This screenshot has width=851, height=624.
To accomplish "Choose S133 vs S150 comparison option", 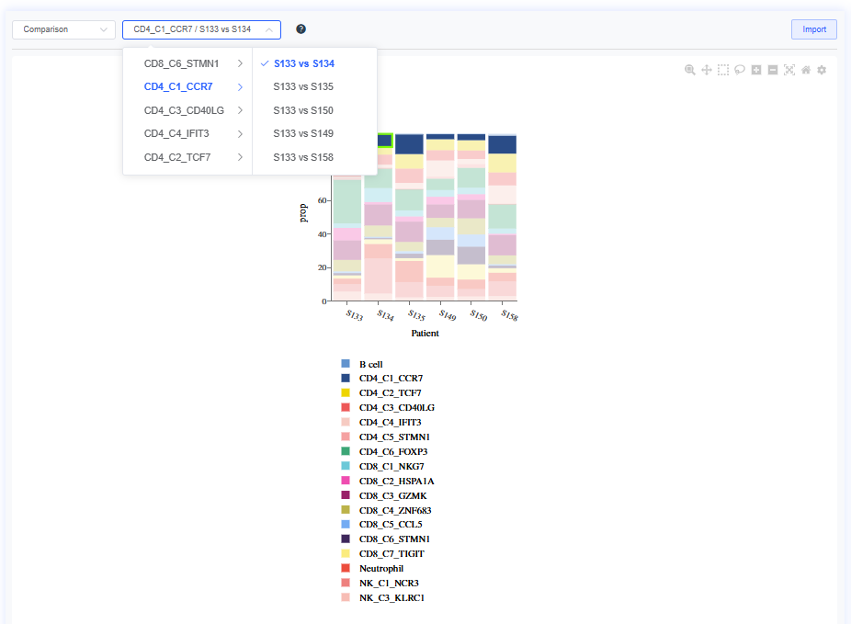I will click(x=303, y=110).
